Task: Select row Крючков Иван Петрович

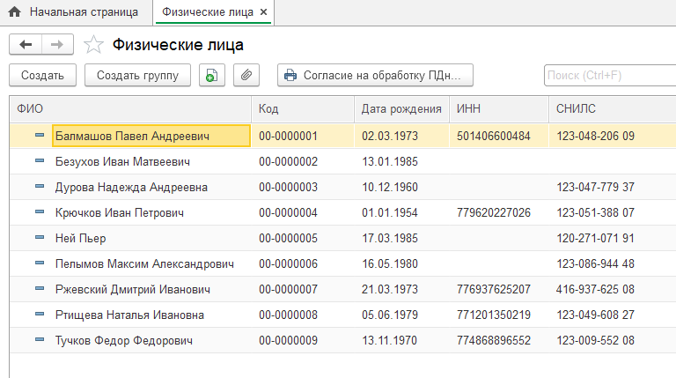Action: 119,212
